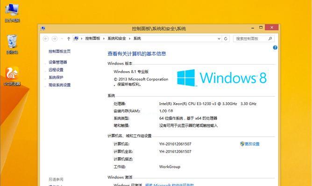Click the search magnifier icon
The width and height of the screenshot is (312, 186).
(x=270, y=39)
